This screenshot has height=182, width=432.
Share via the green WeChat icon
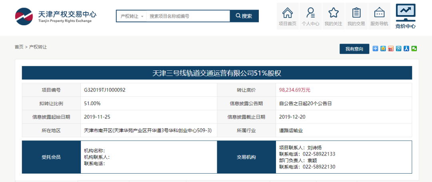pos(414,48)
